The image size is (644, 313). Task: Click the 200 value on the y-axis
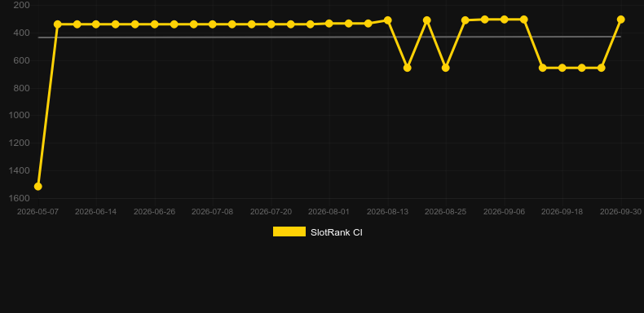(x=22, y=5)
